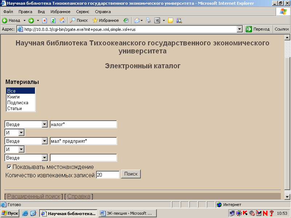291x218 pixels.
Task: Switch to ЭК-лекция Microsoft Word taskbar button
Action: coord(128,213)
